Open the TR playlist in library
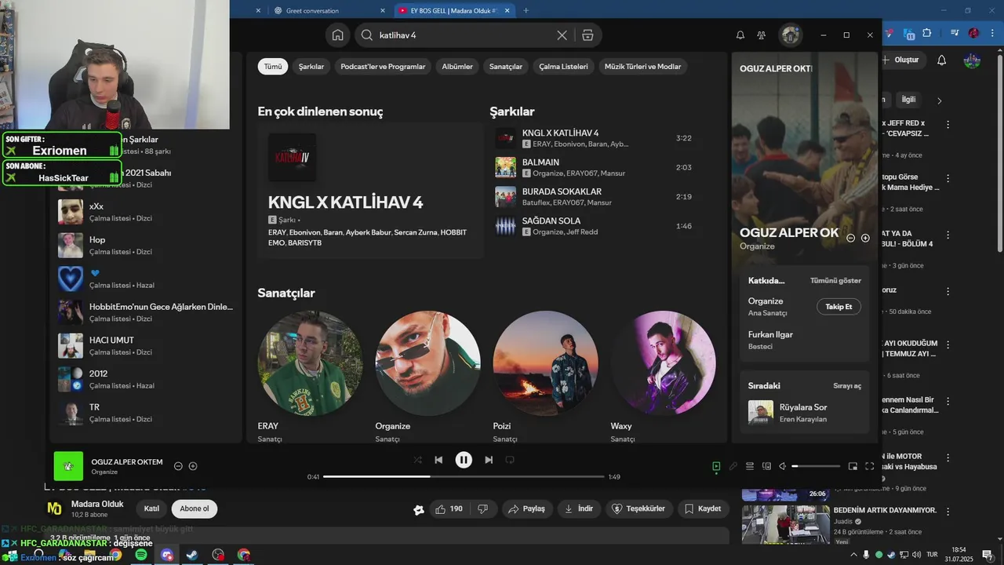Screen dimensions: 1004x565 point(147,413)
